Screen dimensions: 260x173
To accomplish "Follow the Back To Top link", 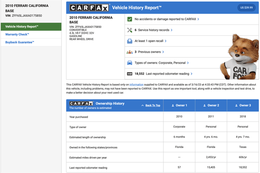I will (153, 106).
